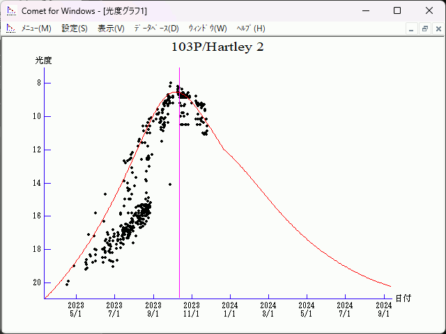Click the Comet app icon in title bar

pyautogui.click(x=11, y=11)
